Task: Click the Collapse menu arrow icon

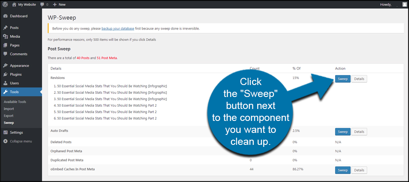Action: (5, 141)
